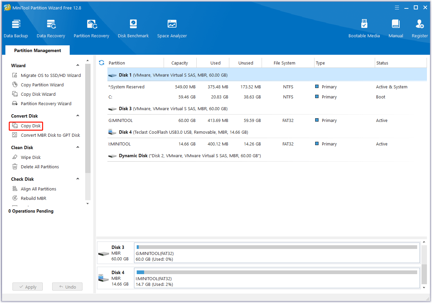Image resolution: width=432 pixels, height=303 pixels.
Task: Click Copy Partition Wizard icon
Action: [x=15, y=85]
